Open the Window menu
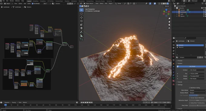This screenshot has height=111, width=206. [18, 1]
